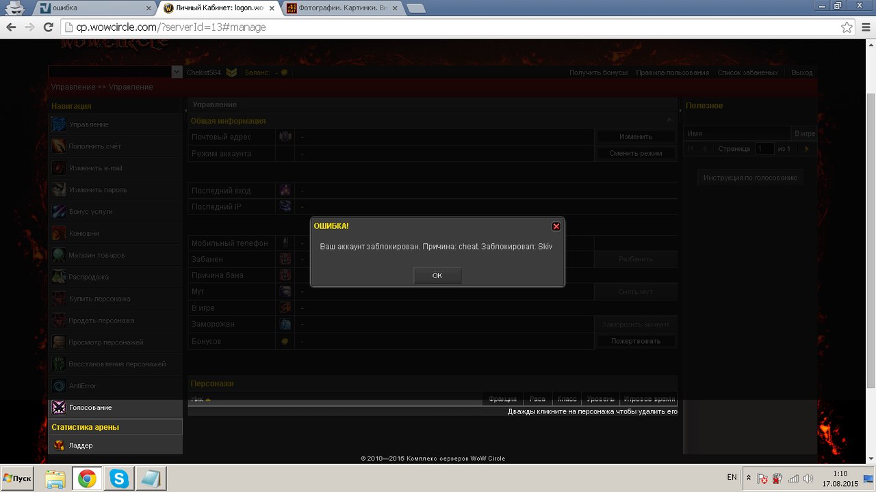Click the browser back arrow
The image size is (876, 492).
tap(11, 27)
